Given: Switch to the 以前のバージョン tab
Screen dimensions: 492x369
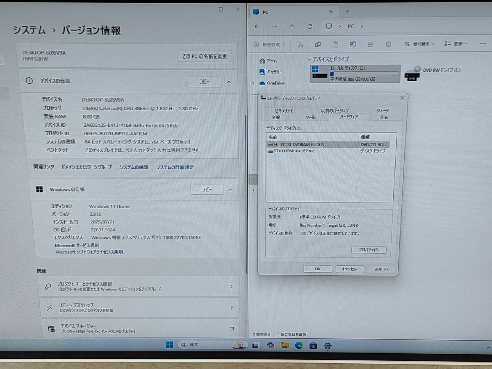Looking at the screenshot, I should click(x=335, y=111).
